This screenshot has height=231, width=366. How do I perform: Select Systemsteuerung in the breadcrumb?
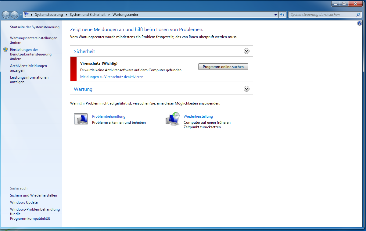[x=49, y=15]
